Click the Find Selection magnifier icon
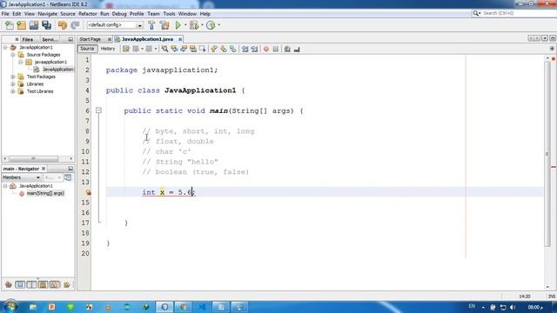The width and height of the screenshot is (557, 313). click(x=164, y=49)
